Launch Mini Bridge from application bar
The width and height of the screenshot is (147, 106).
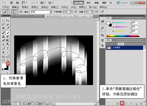click(17, 3)
